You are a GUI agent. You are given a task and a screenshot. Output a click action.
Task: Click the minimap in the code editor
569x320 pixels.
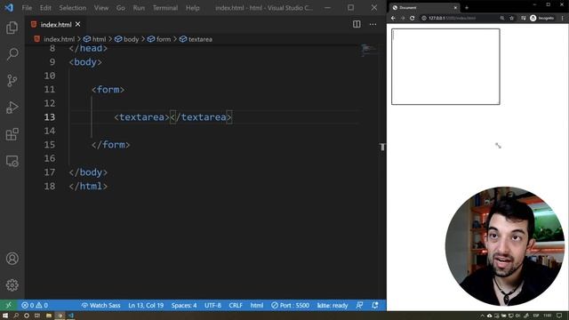(369, 50)
